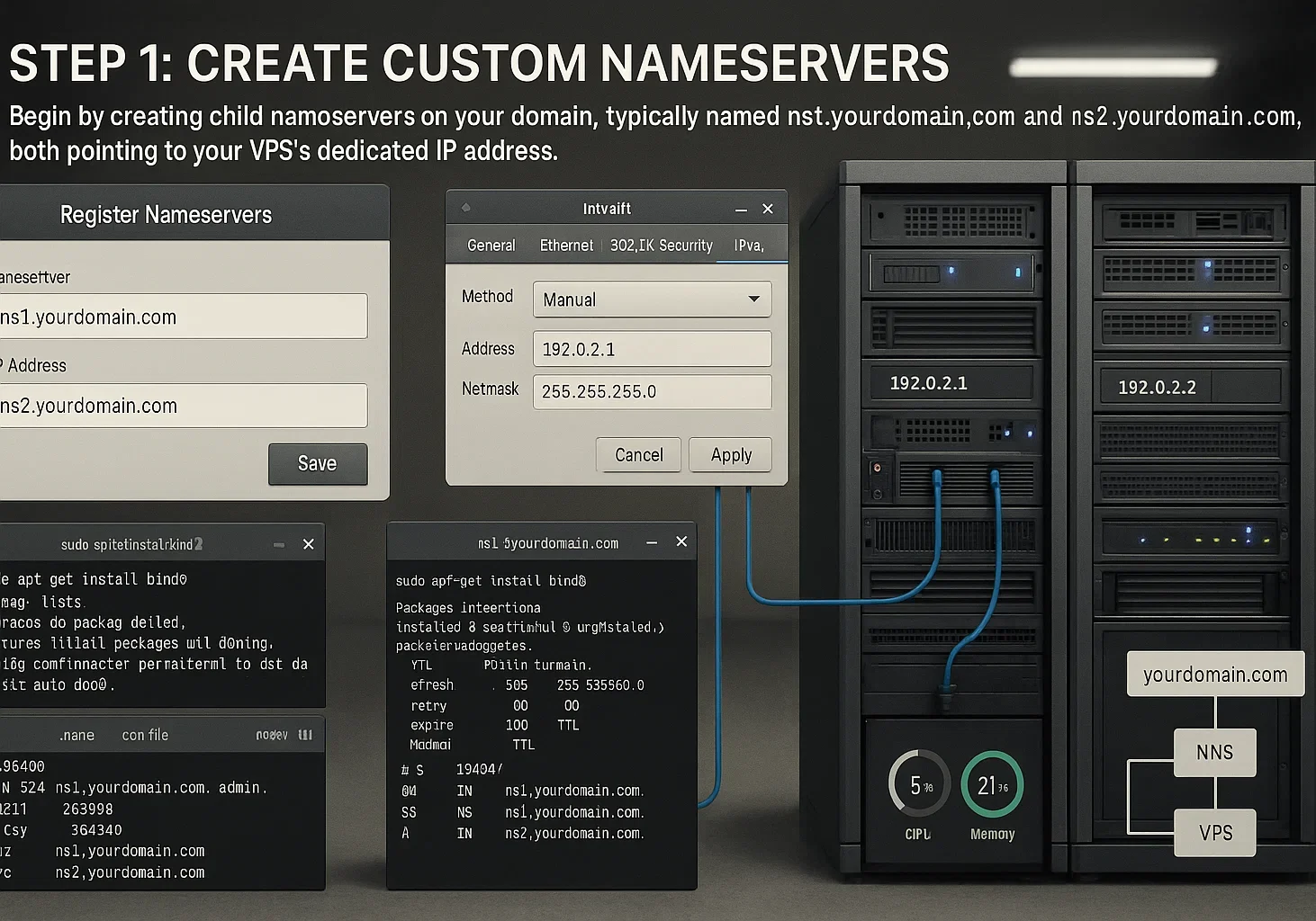The width and height of the screenshot is (1316, 921).
Task: Cancel the network settings dialog
Action: tap(638, 454)
